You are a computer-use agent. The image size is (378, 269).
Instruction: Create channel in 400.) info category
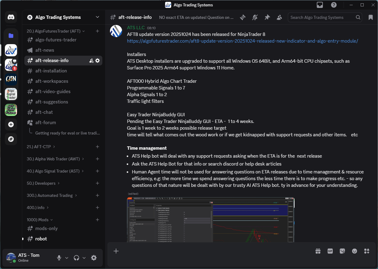(x=97, y=208)
